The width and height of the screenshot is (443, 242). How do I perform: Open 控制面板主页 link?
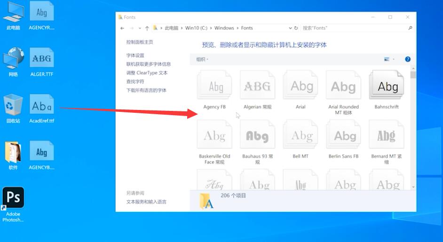tap(140, 42)
